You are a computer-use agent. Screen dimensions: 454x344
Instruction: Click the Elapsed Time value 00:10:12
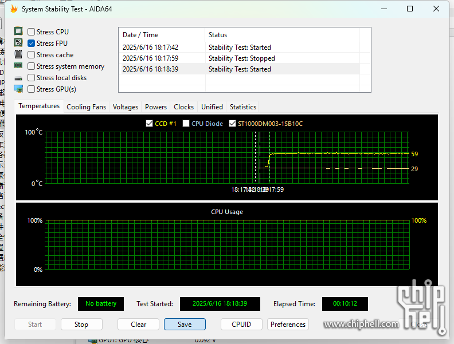pyautogui.click(x=345, y=304)
